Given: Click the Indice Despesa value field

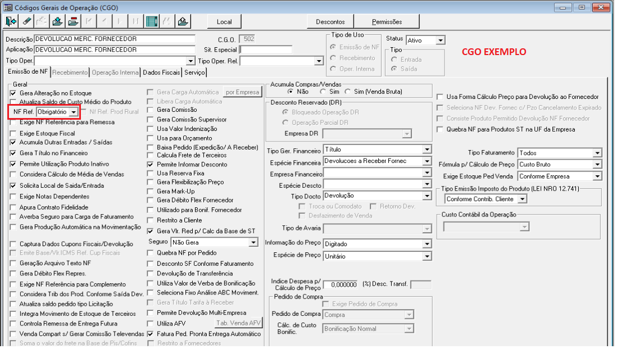Looking at the screenshot, I should [341, 284].
